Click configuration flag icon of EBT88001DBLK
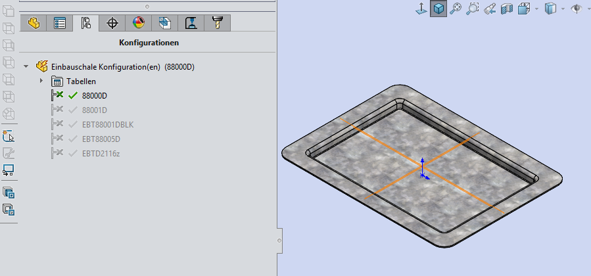The width and height of the screenshot is (591, 276). click(57, 124)
